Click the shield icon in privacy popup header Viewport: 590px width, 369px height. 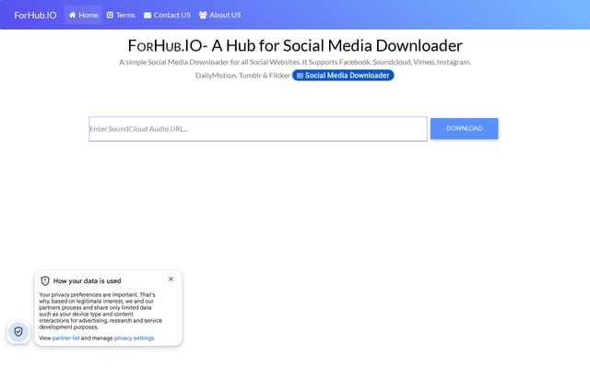pyautogui.click(x=45, y=280)
